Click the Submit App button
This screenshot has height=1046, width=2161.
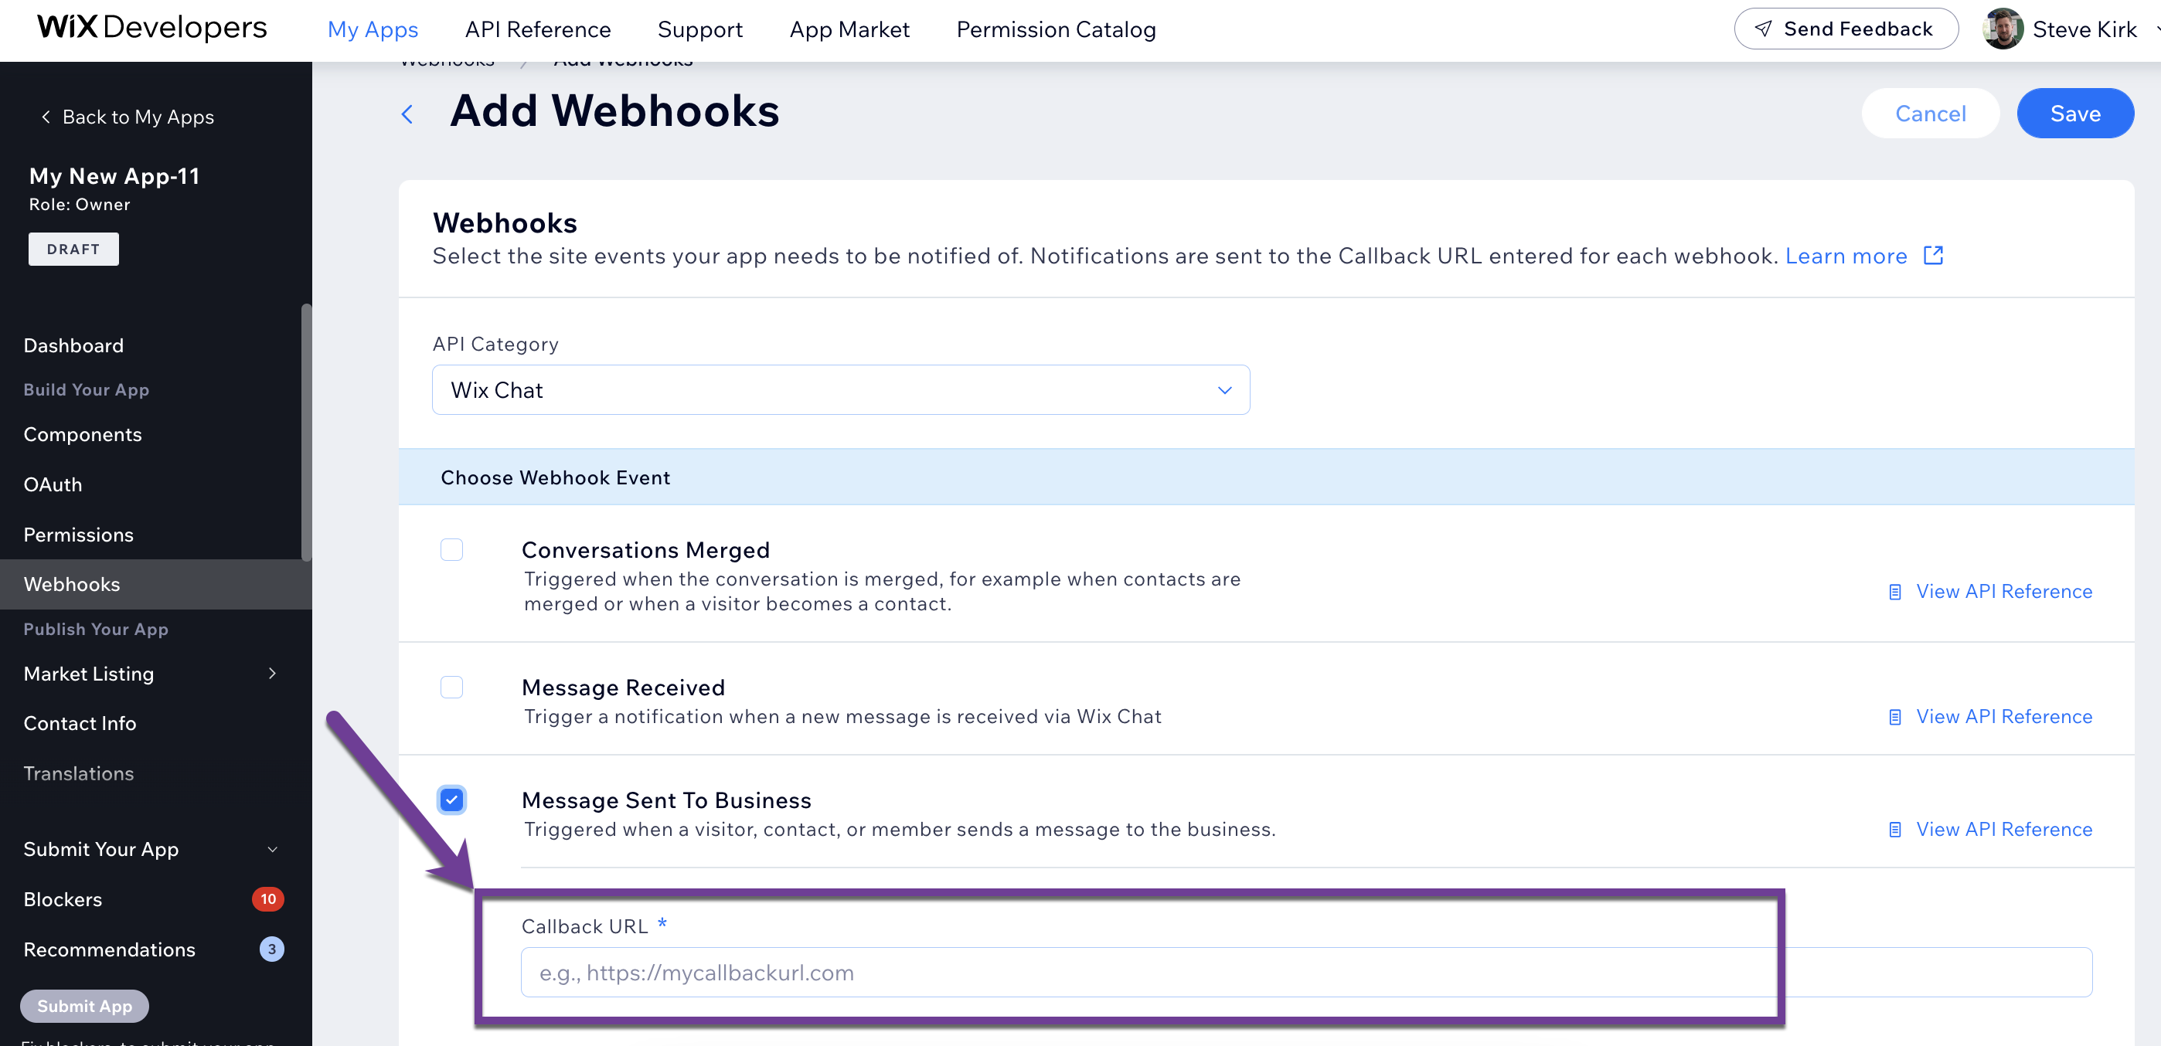pos(84,1006)
